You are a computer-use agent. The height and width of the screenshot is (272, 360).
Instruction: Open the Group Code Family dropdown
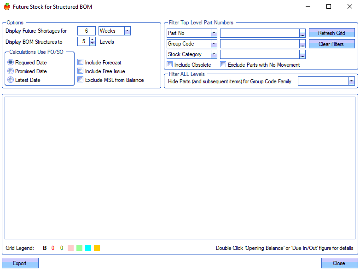[351, 81]
